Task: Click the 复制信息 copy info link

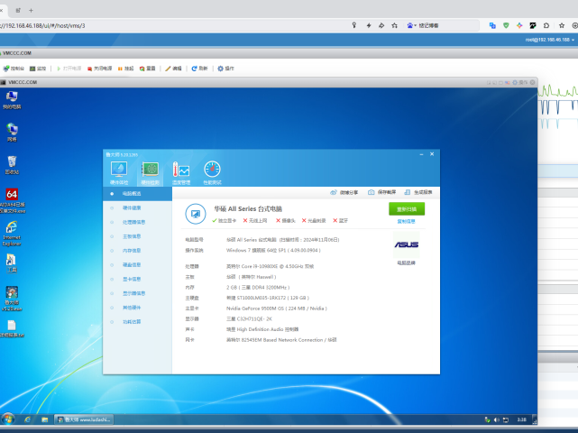Action: tap(407, 221)
